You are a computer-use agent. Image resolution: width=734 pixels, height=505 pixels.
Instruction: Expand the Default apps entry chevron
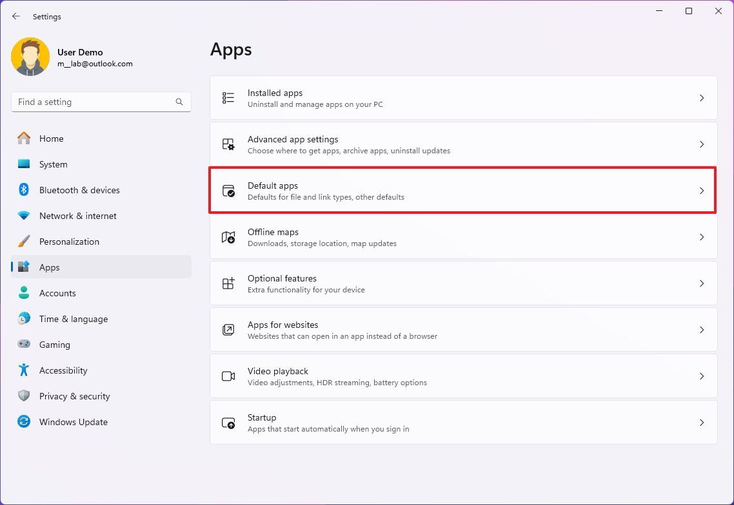(702, 191)
